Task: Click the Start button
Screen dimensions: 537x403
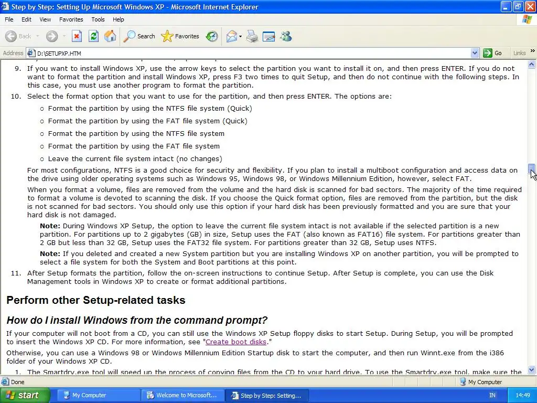Action: (x=25, y=395)
